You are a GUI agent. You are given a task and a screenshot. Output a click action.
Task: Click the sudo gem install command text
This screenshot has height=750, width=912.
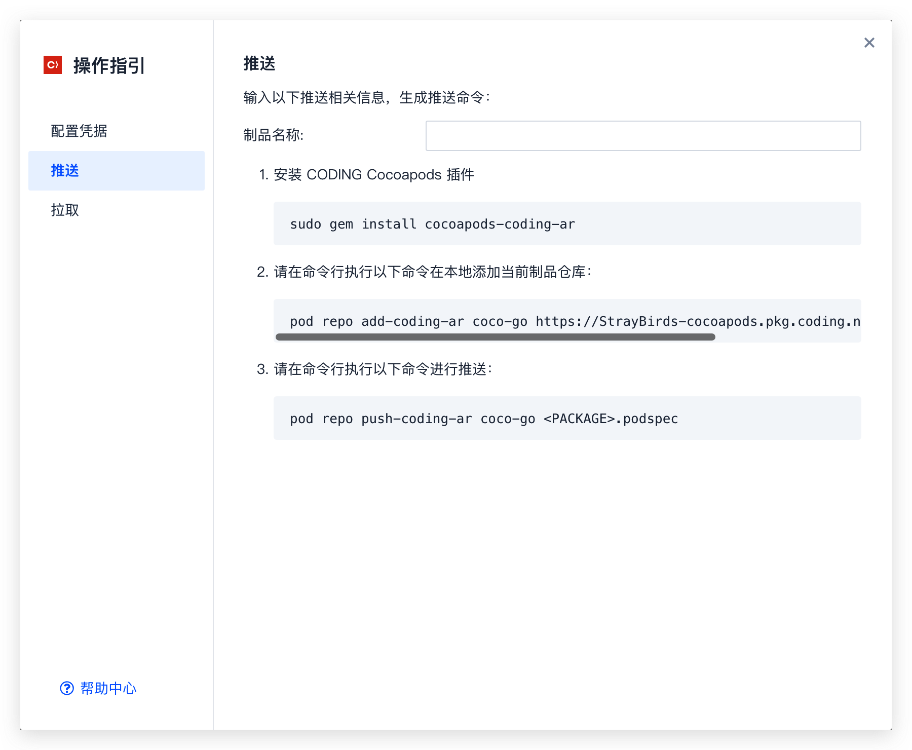433,224
